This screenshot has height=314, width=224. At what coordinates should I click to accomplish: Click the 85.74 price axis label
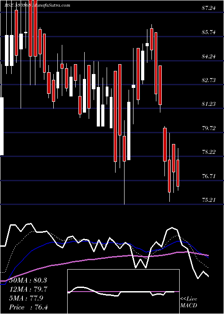(209, 32)
